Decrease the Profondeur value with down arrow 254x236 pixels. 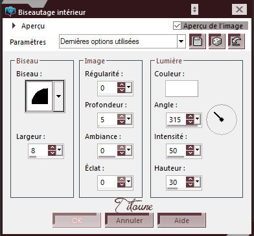pyautogui.click(x=121, y=122)
